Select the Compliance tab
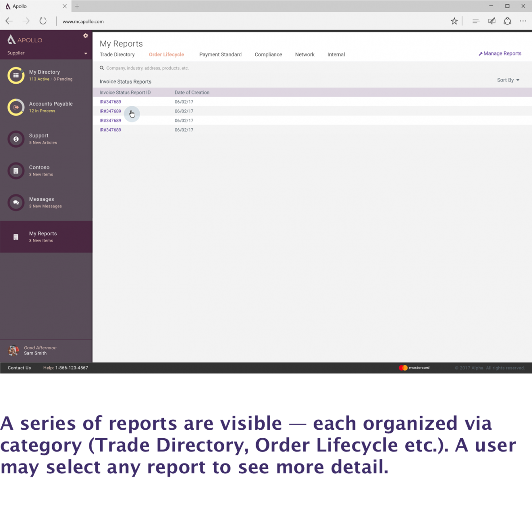532x517 pixels. pos(268,54)
